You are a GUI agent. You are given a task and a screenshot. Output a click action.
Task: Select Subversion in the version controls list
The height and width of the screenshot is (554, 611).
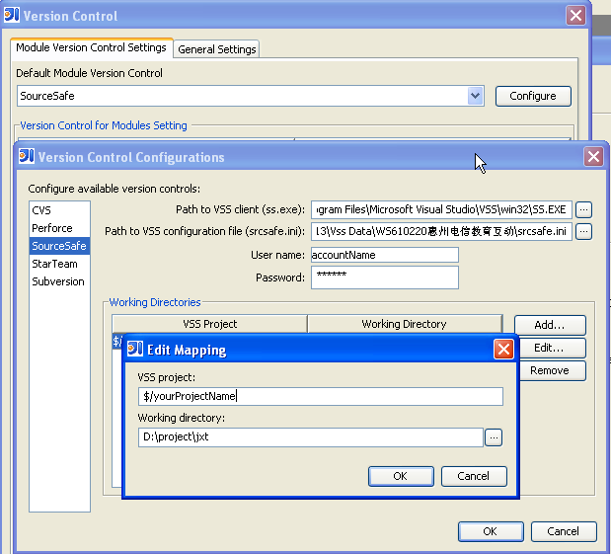(x=59, y=281)
